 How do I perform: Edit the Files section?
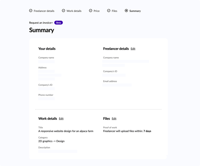[x=114, y=119]
